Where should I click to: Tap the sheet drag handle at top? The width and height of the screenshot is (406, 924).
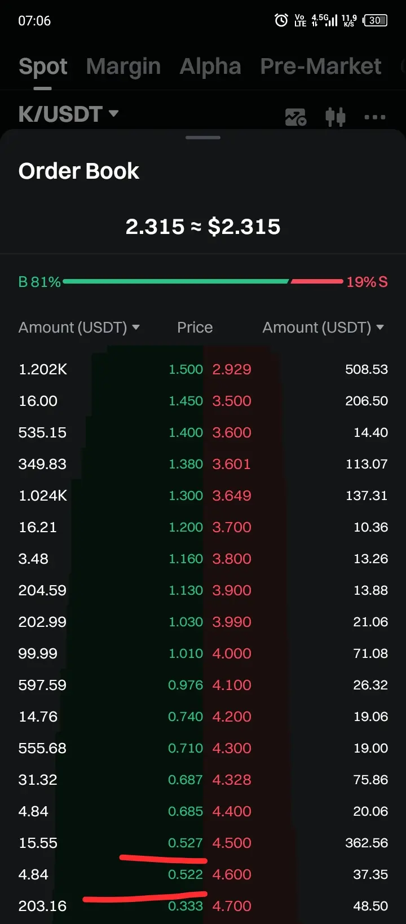click(x=203, y=138)
